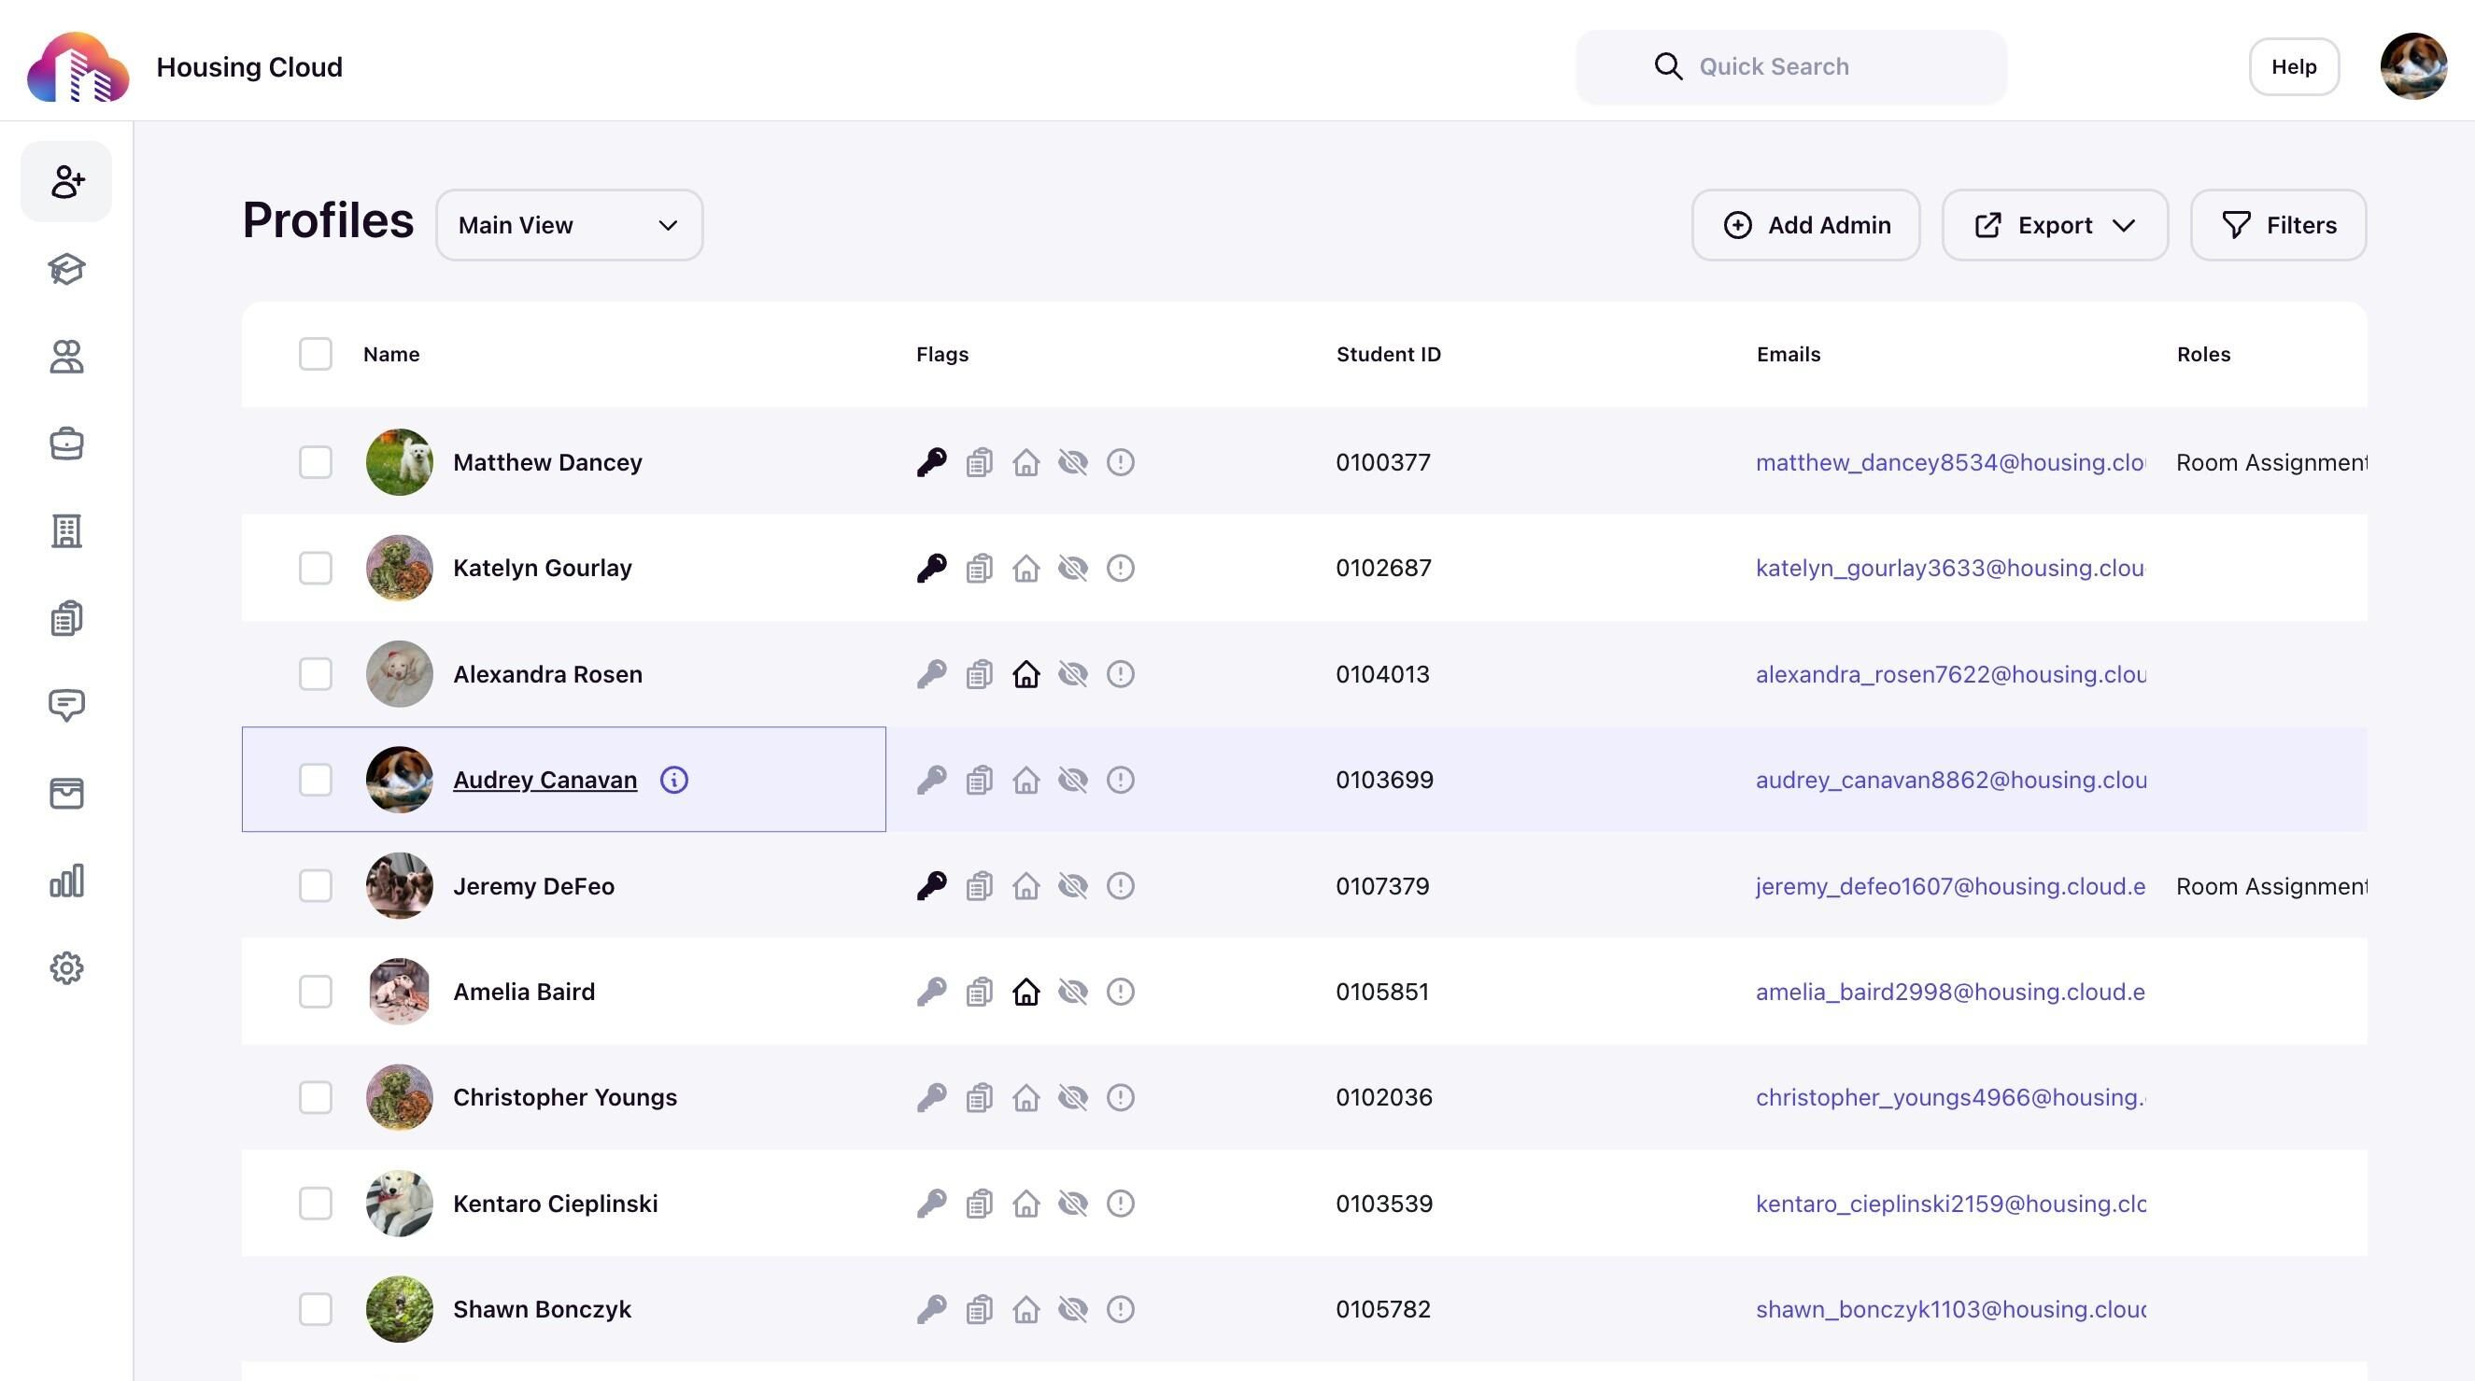2475x1381 pixels.
Task: Click Alexandra Rosen's house flag icon
Action: coord(1026,674)
